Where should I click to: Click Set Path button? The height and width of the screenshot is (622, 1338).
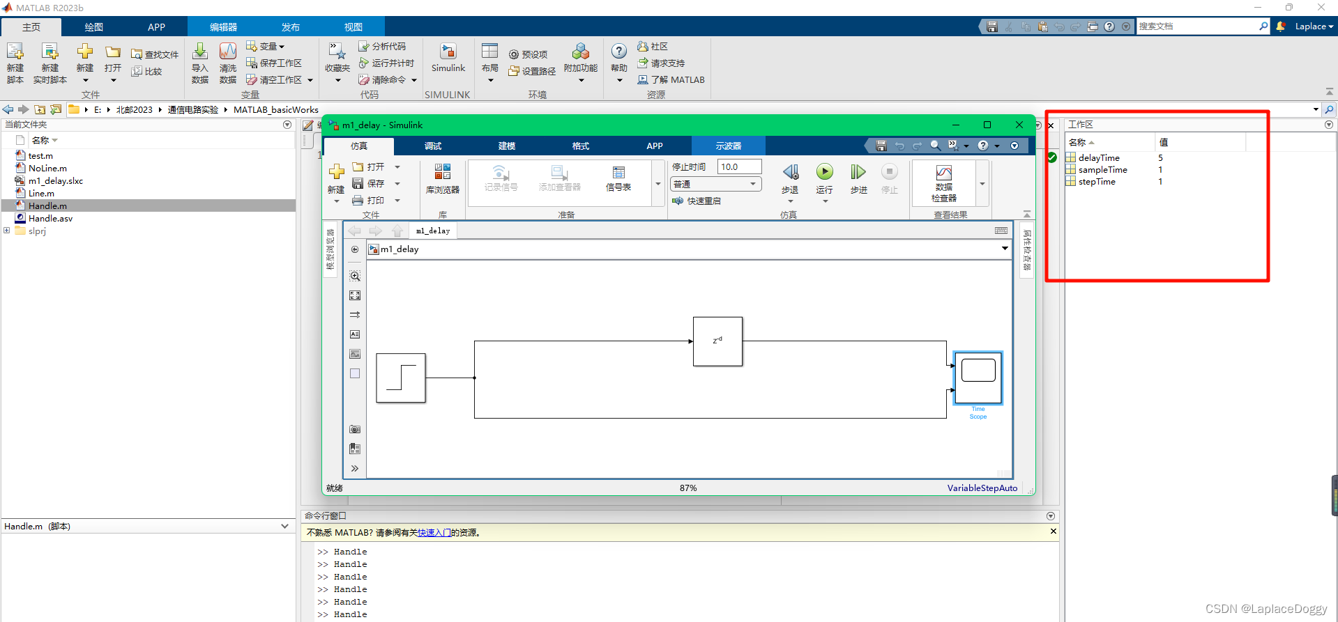[532, 71]
